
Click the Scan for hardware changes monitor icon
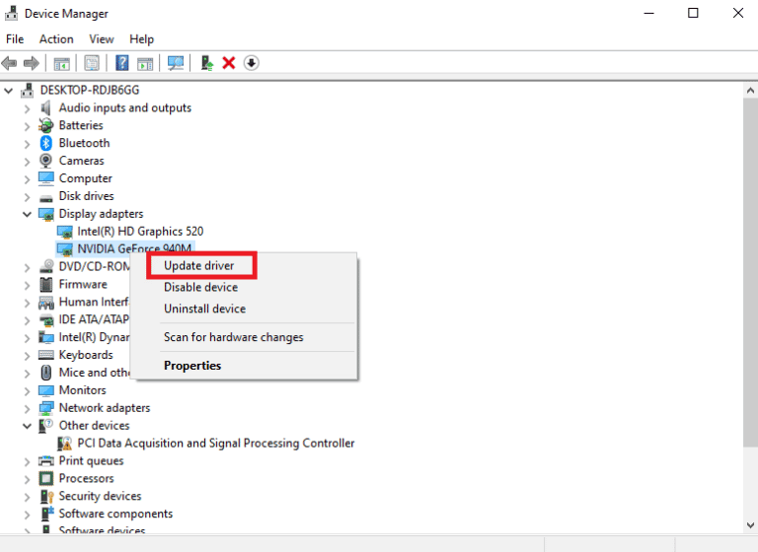coord(176,63)
